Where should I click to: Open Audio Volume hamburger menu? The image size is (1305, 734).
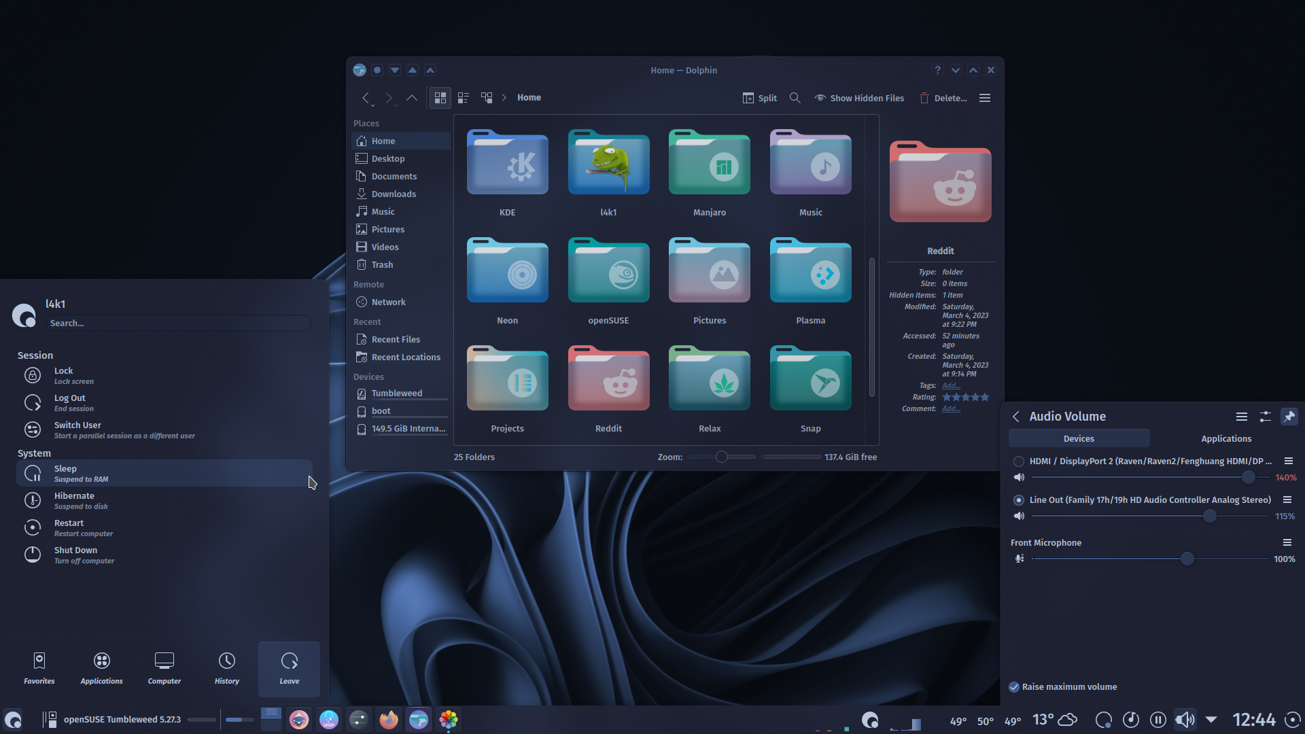click(x=1241, y=417)
